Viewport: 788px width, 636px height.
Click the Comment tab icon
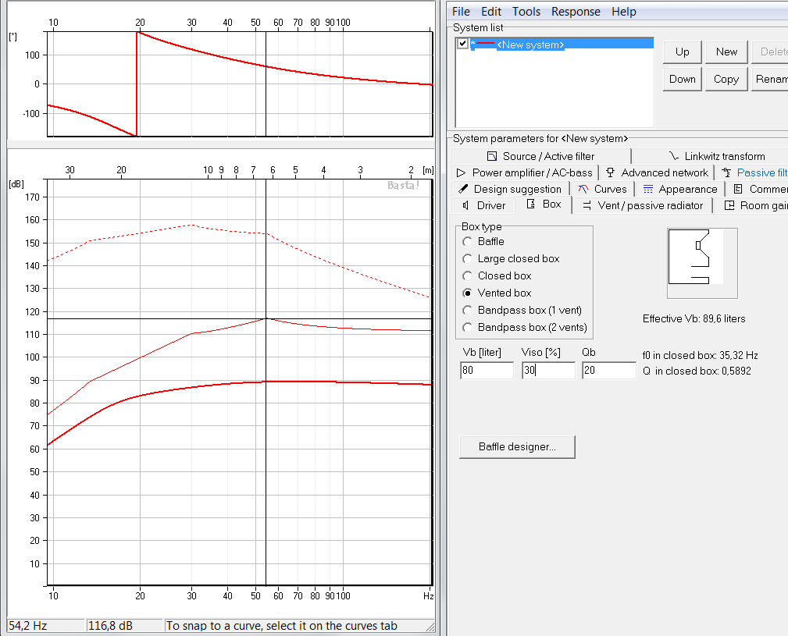738,190
